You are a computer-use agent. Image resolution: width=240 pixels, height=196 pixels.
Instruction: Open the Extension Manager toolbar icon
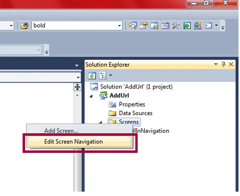(197, 26)
